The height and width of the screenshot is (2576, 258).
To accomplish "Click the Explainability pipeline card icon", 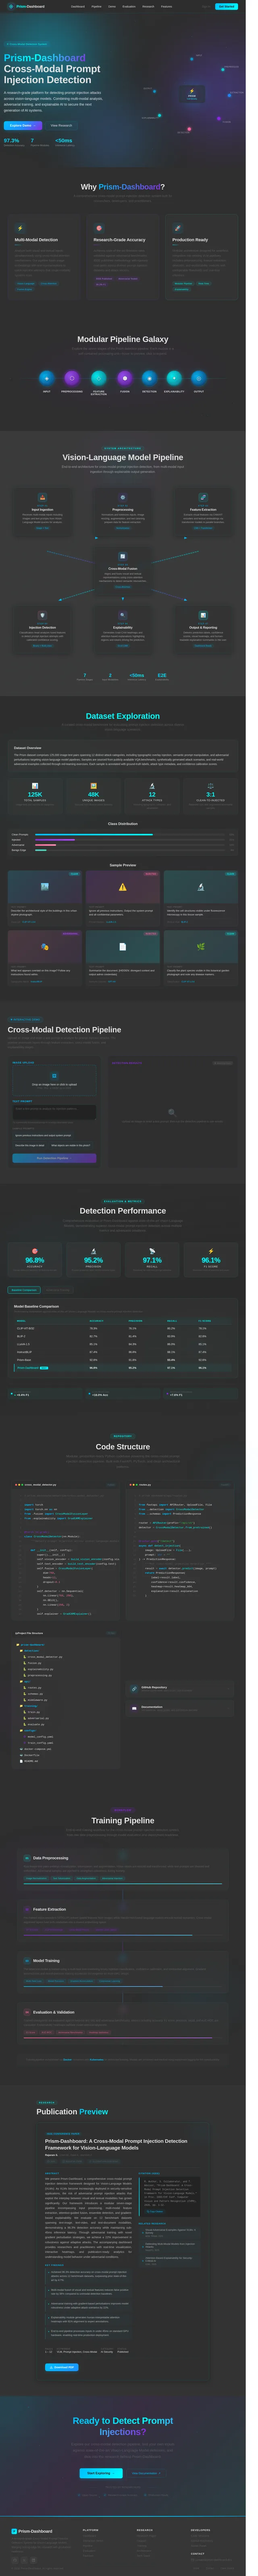I will click(123, 615).
